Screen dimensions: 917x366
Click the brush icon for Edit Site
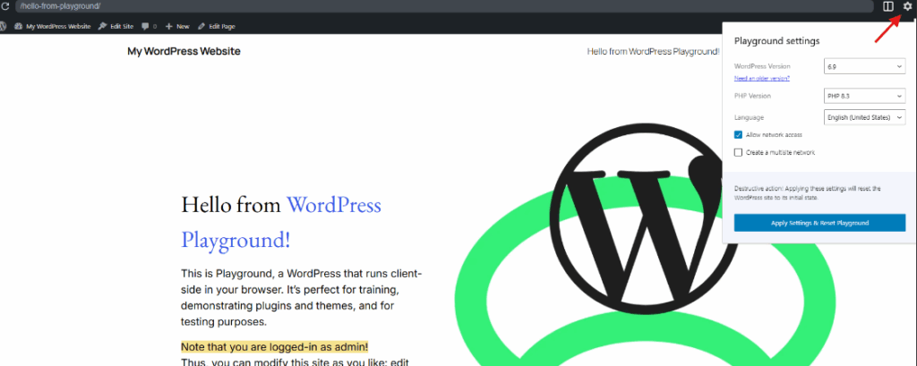tap(102, 26)
